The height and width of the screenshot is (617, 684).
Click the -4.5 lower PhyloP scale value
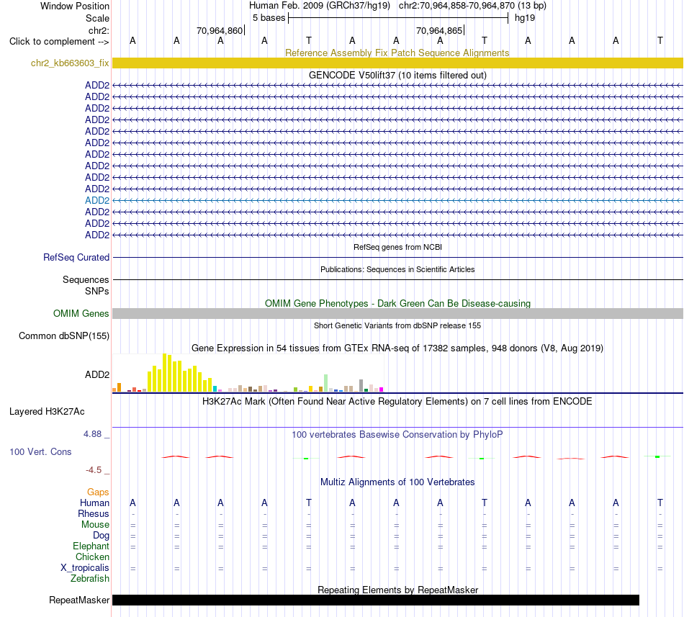click(94, 469)
